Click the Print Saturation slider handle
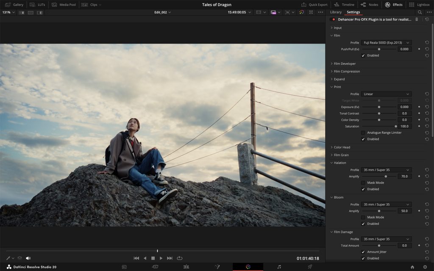Screen dimensions: 434x271 (x=396, y=126)
